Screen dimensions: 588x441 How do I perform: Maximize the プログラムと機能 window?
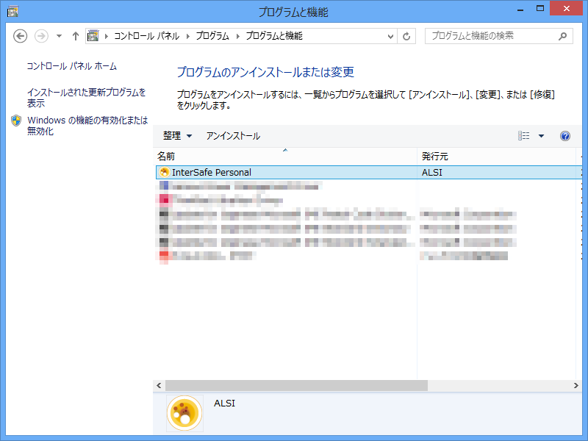pyautogui.click(x=540, y=9)
